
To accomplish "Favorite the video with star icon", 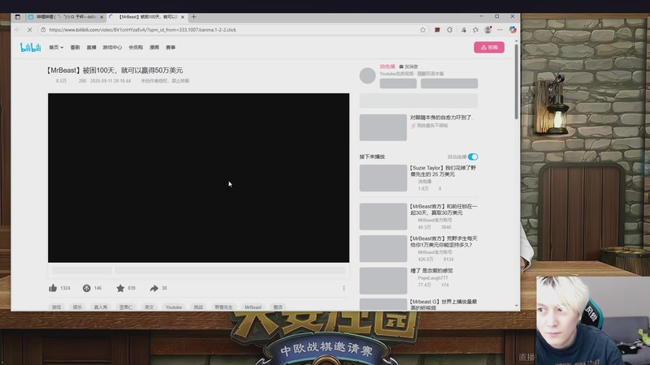I will (x=120, y=288).
